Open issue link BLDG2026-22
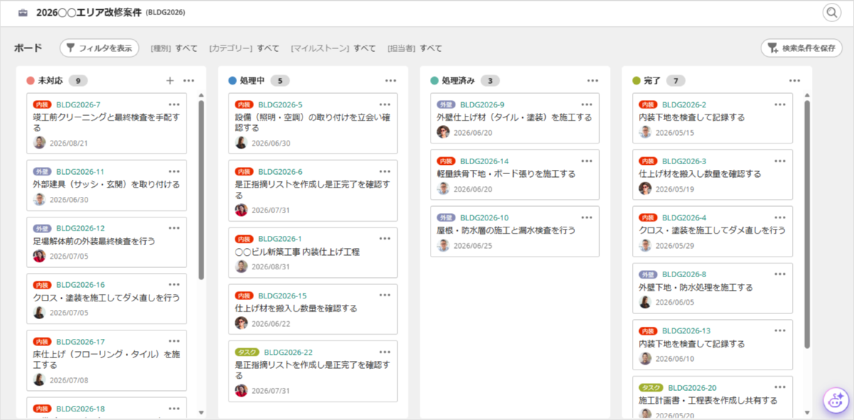 [x=288, y=352]
